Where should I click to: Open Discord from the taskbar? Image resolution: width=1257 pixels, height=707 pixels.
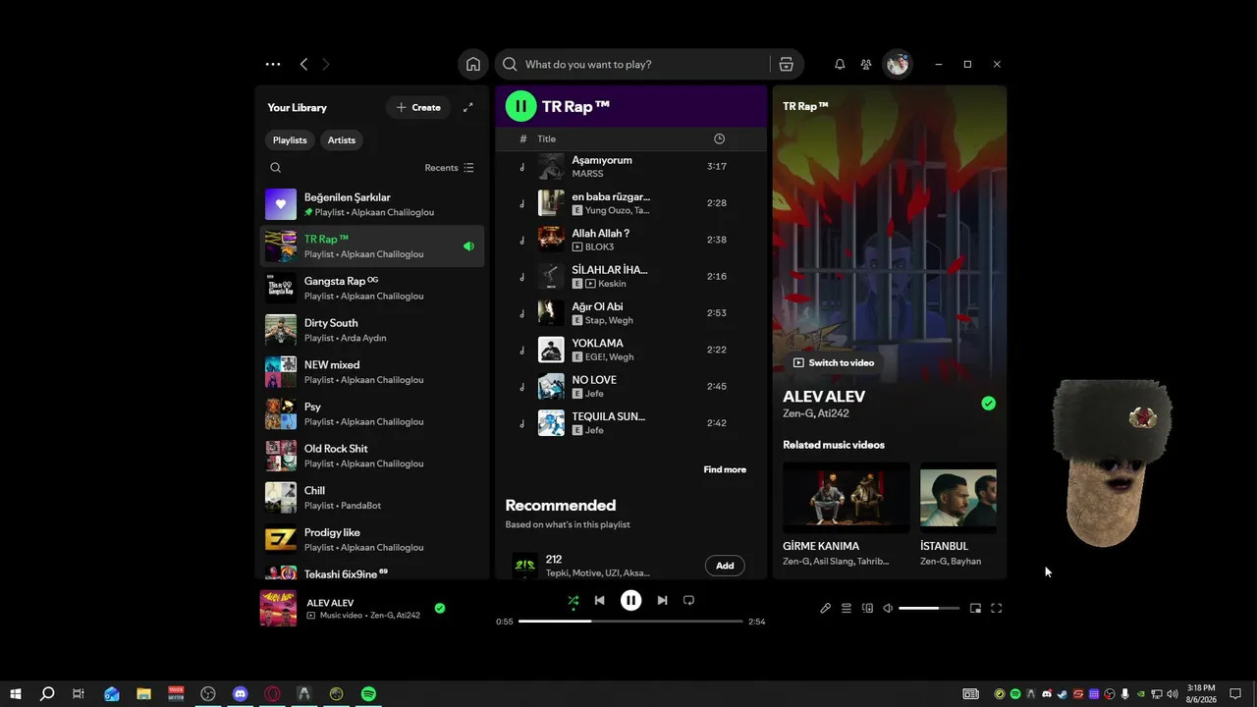point(241,694)
